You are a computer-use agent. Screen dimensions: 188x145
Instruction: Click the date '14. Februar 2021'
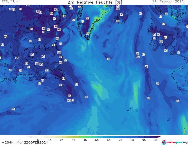(x=168, y=2)
